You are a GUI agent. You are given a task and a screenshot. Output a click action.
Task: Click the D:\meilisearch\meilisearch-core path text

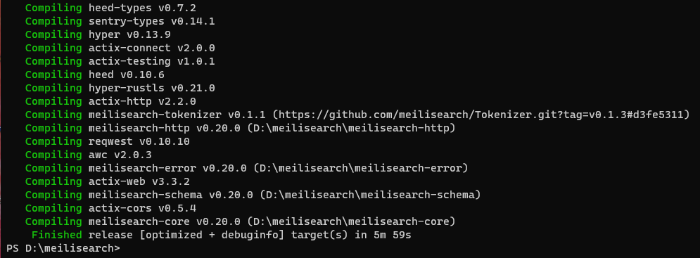click(351, 221)
